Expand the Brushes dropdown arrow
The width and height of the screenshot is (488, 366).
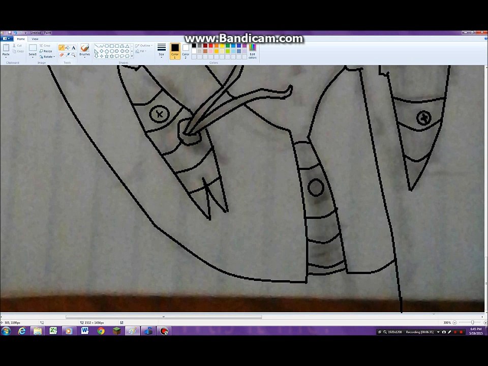pos(85,57)
